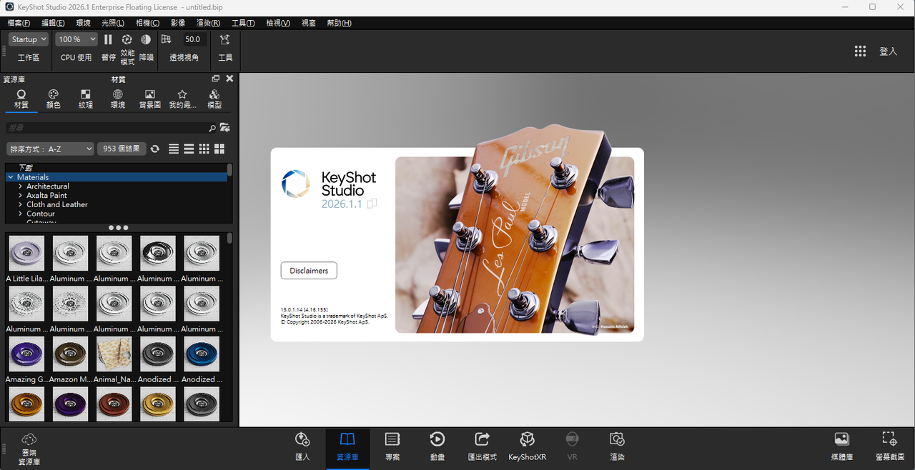The height and width of the screenshot is (470, 915).
Task: Toggle the 資源庫 library bottom button
Action: (x=347, y=447)
